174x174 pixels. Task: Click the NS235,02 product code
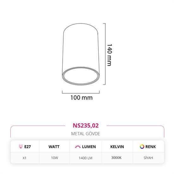pyautogui.click(x=86, y=126)
